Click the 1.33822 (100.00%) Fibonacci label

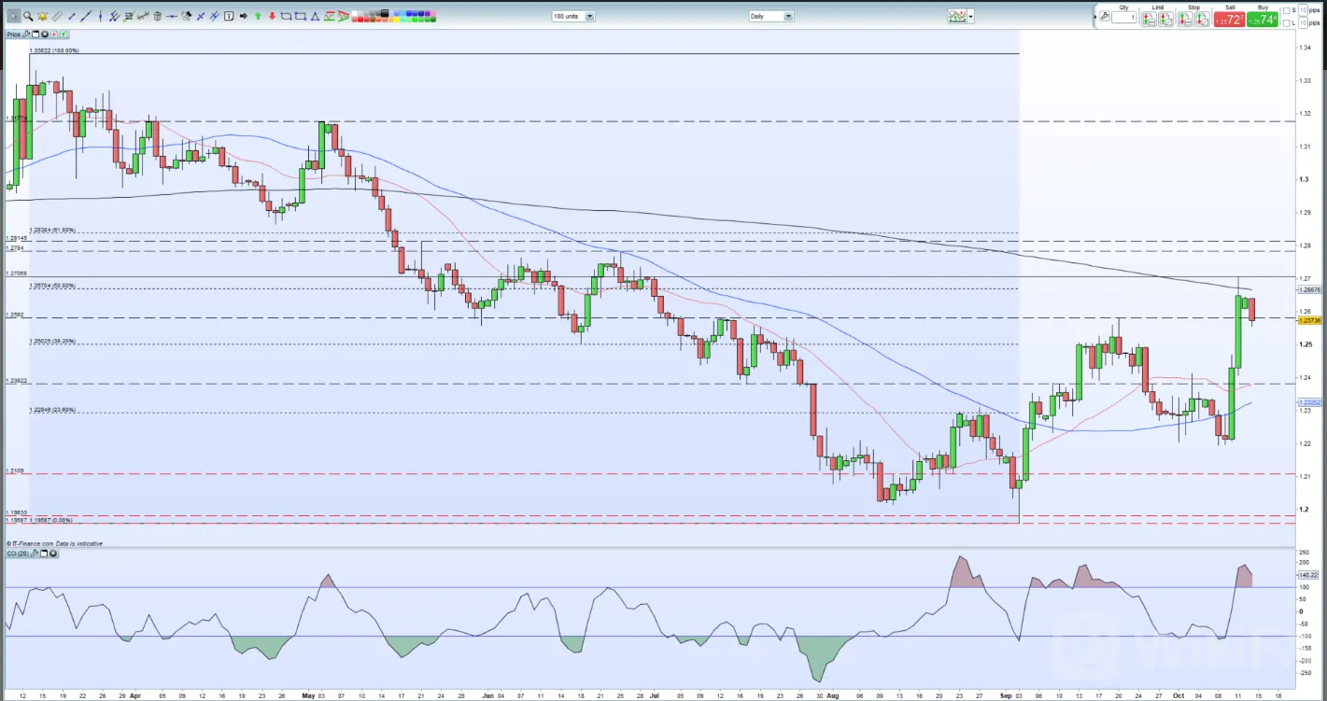click(54, 50)
